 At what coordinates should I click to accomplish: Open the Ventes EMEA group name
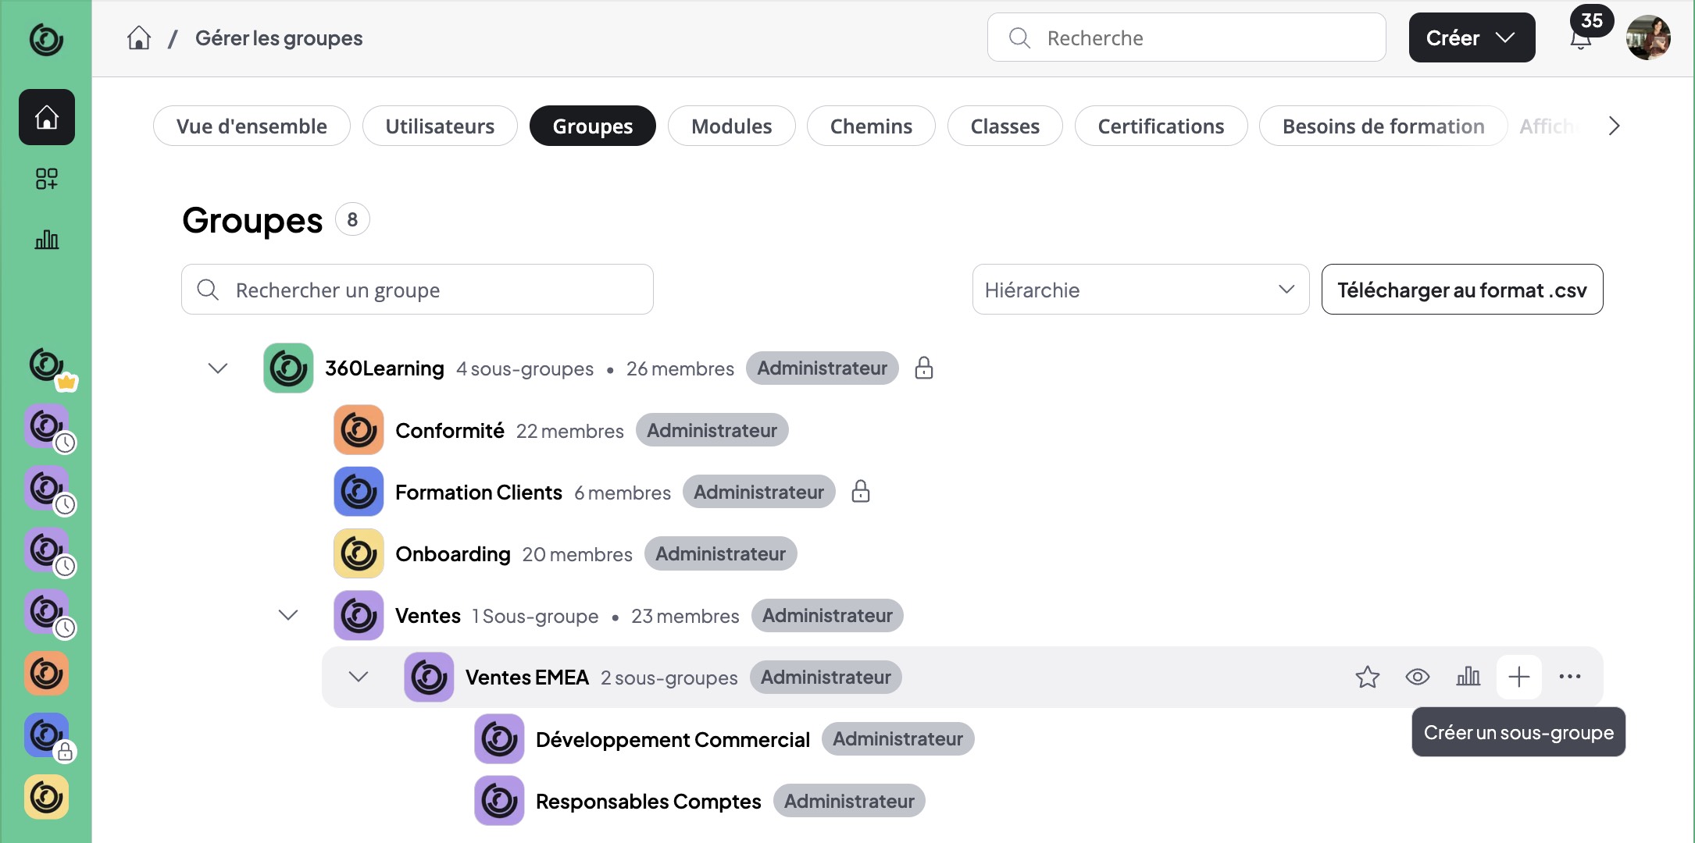pos(527,678)
